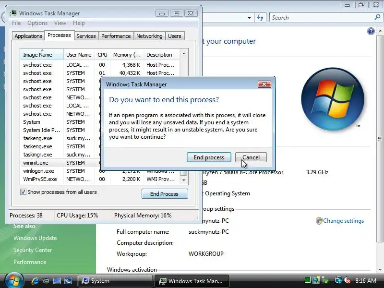Open the Help menu in Task Manager
The image size is (384, 288).
point(79,23)
